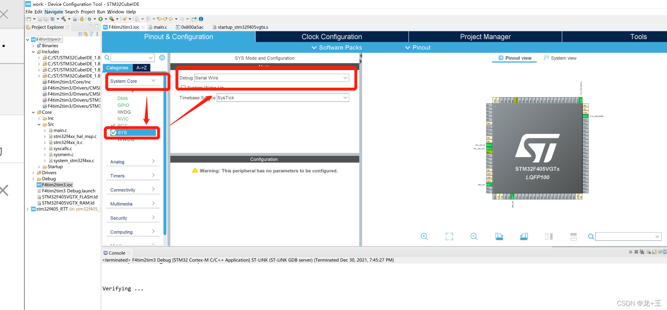
Task: Click the ST logo chip graphic
Action: pyautogui.click(x=537, y=148)
